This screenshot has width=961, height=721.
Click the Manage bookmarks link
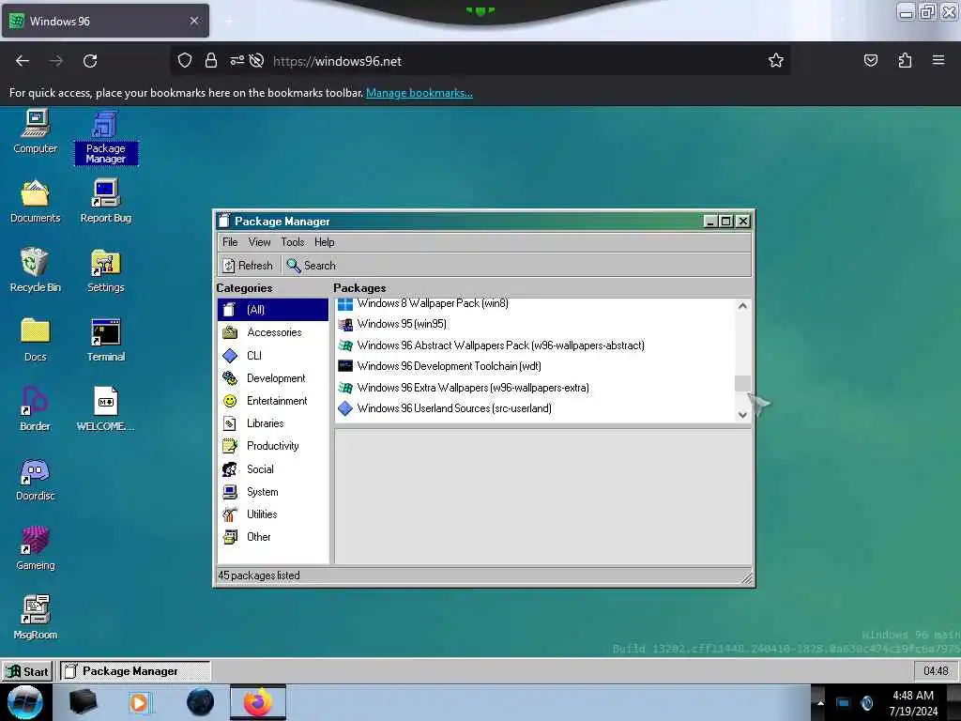coord(419,93)
